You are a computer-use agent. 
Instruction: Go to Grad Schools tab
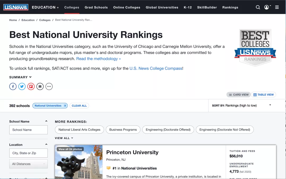[96, 7]
